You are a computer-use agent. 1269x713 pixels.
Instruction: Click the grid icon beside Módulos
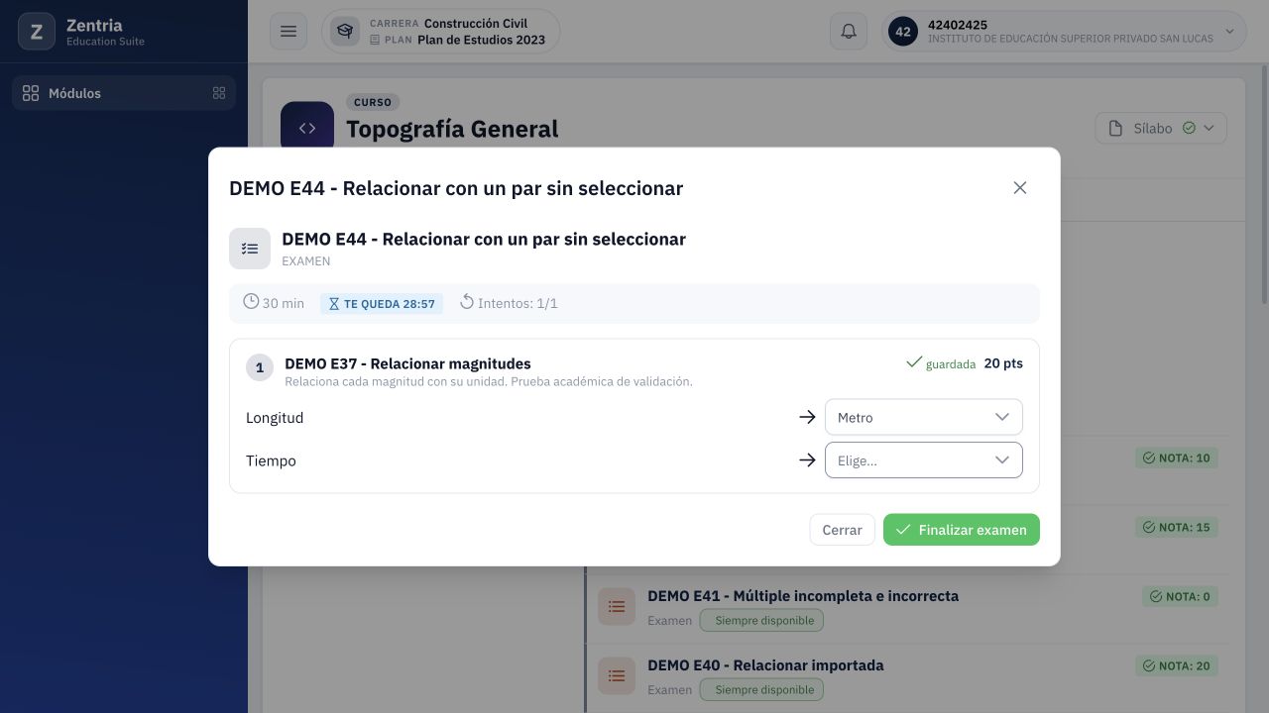pyautogui.click(x=219, y=93)
